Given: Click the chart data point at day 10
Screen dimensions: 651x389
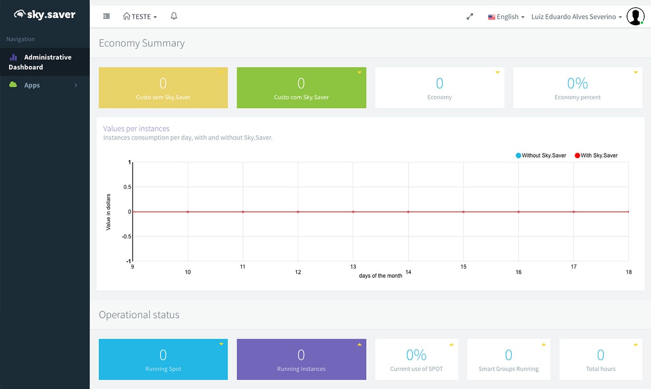Looking at the screenshot, I should coord(188,211).
